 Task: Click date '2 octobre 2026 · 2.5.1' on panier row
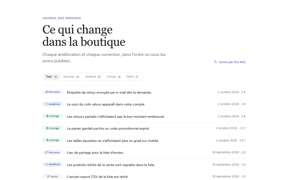(231, 128)
